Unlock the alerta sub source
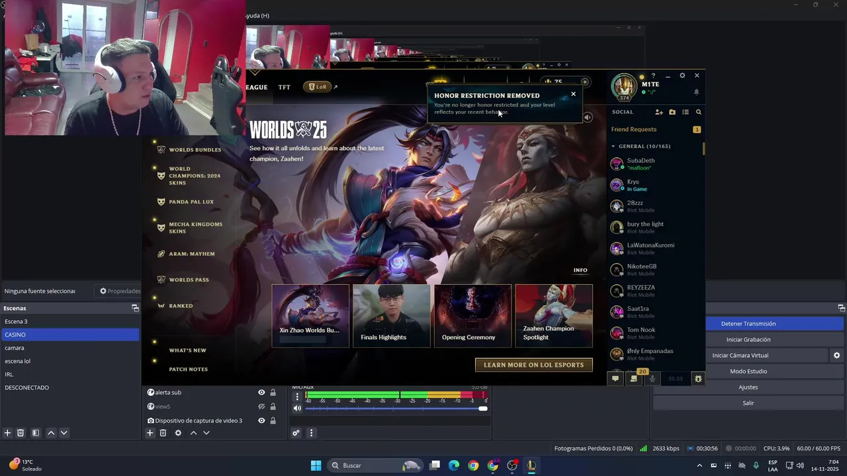This screenshot has height=476, width=847. 273,393
